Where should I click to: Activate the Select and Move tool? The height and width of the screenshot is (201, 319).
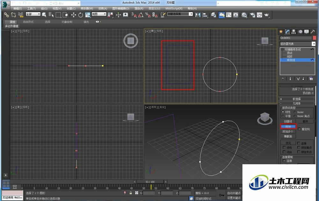[x=73, y=15]
